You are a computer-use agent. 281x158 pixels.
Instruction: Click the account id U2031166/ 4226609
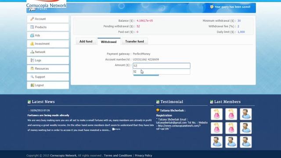click(146, 60)
